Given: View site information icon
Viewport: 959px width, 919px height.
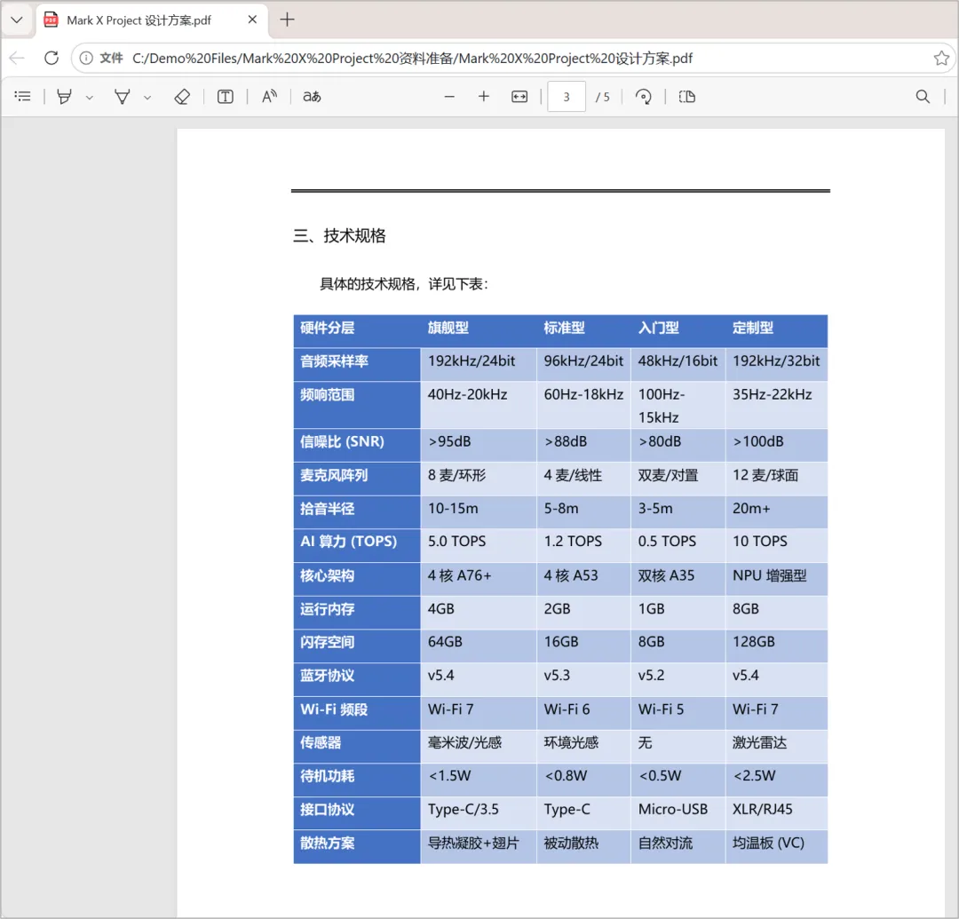Looking at the screenshot, I should coord(86,58).
